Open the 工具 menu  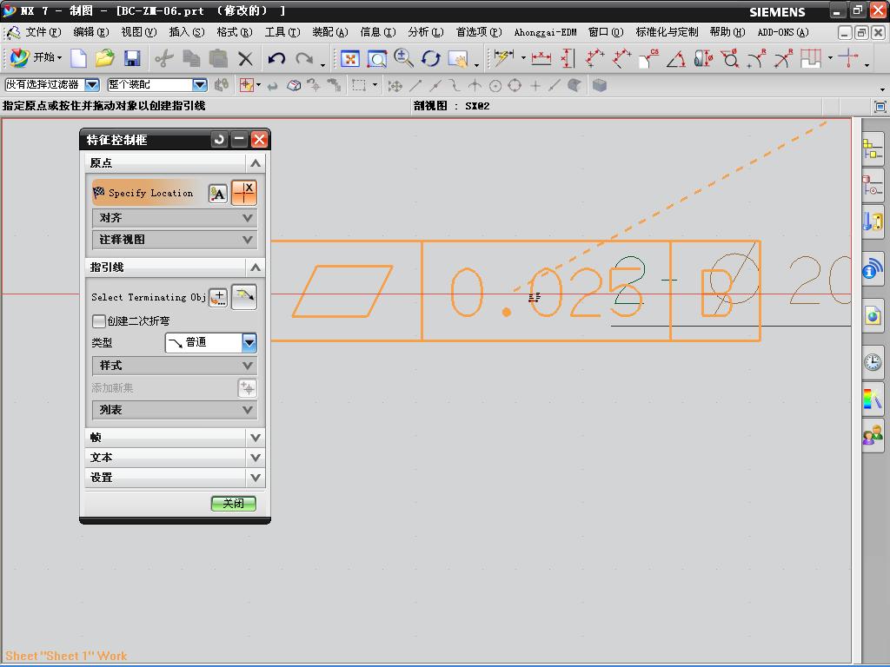pyautogui.click(x=282, y=32)
